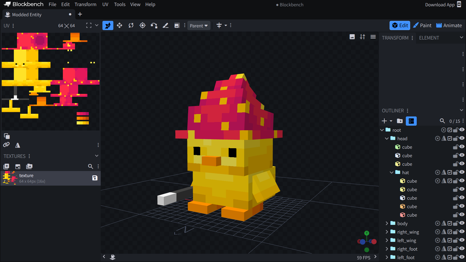Open the Transform menu
The image size is (466, 262).
point(85,4)
